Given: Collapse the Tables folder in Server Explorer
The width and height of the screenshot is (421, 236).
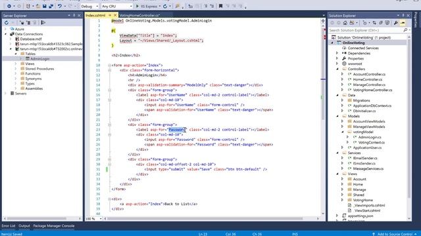Looking at the screenshot, I should [16, 54].
